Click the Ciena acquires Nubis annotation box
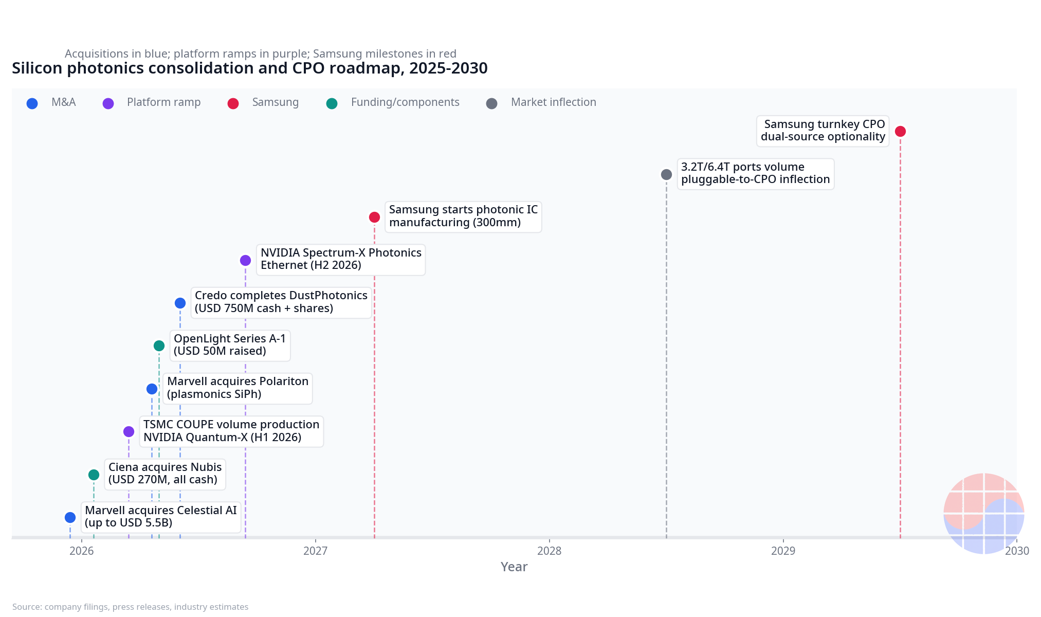1041x617 pixels. click(165, 474)
